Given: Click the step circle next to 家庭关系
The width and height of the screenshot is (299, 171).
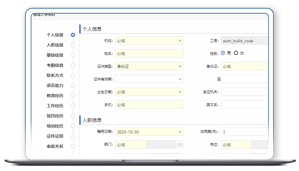Looking at the screenshot, I should point(73,146).
